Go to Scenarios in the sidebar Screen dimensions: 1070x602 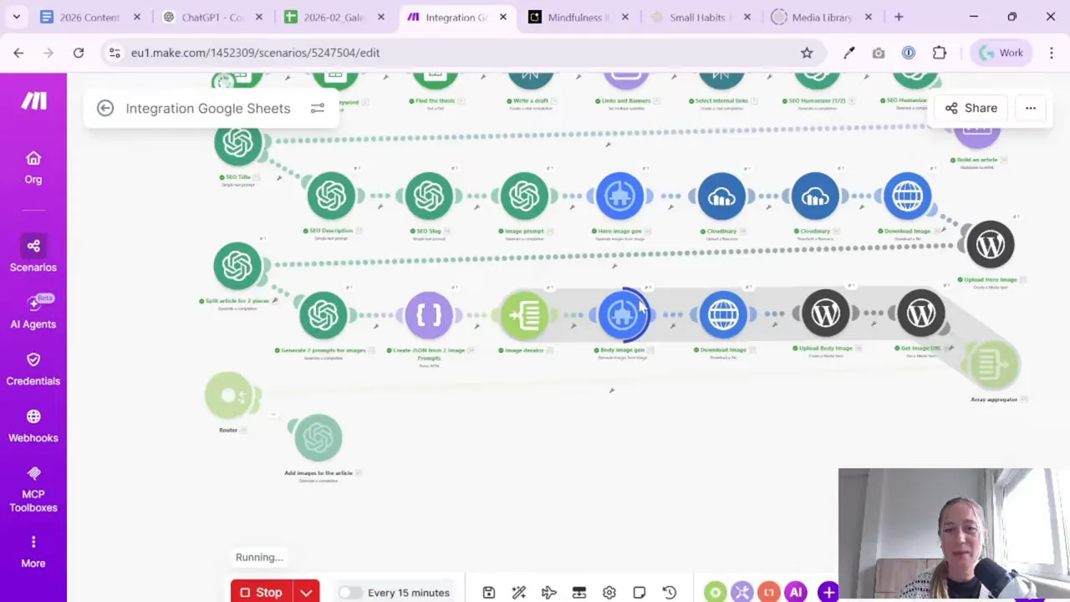click(33, 255)
